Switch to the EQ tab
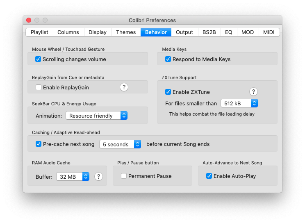Image resolution: width=305 pixels, height=223 pixels. point(229,32)
